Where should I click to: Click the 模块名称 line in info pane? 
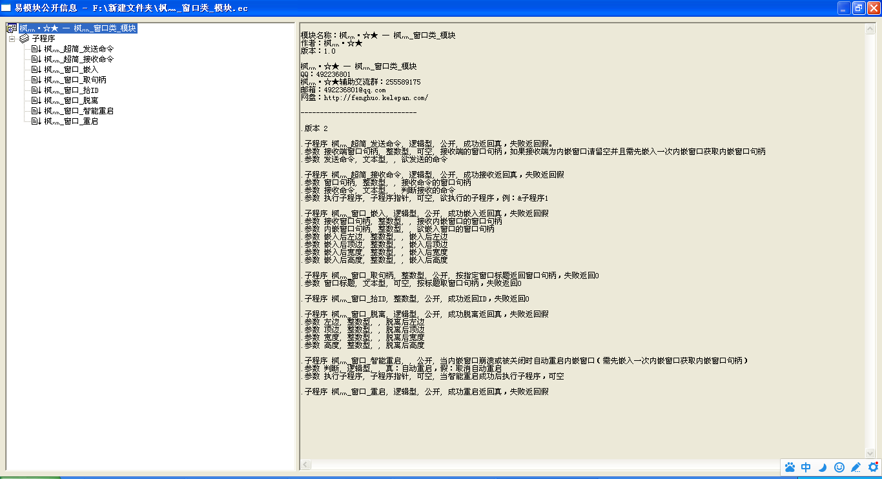click(378, 36)
